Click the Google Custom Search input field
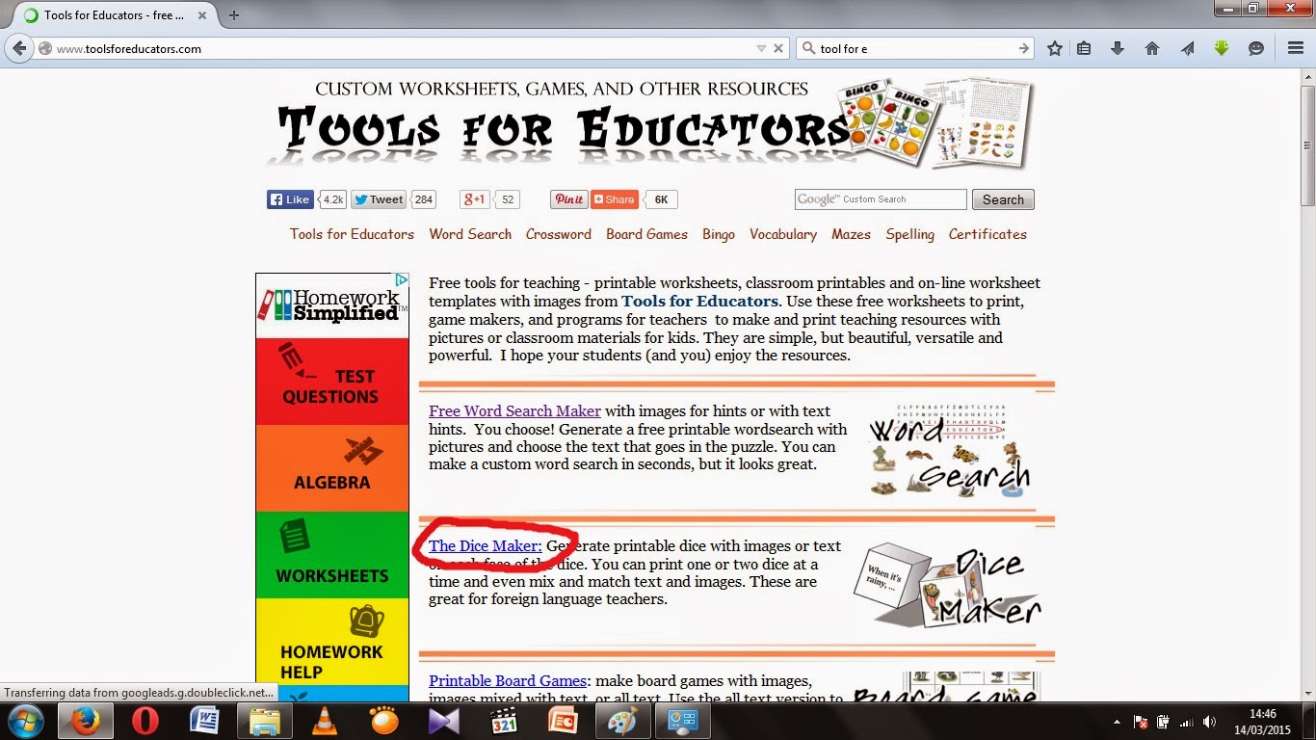 [881, 199]
